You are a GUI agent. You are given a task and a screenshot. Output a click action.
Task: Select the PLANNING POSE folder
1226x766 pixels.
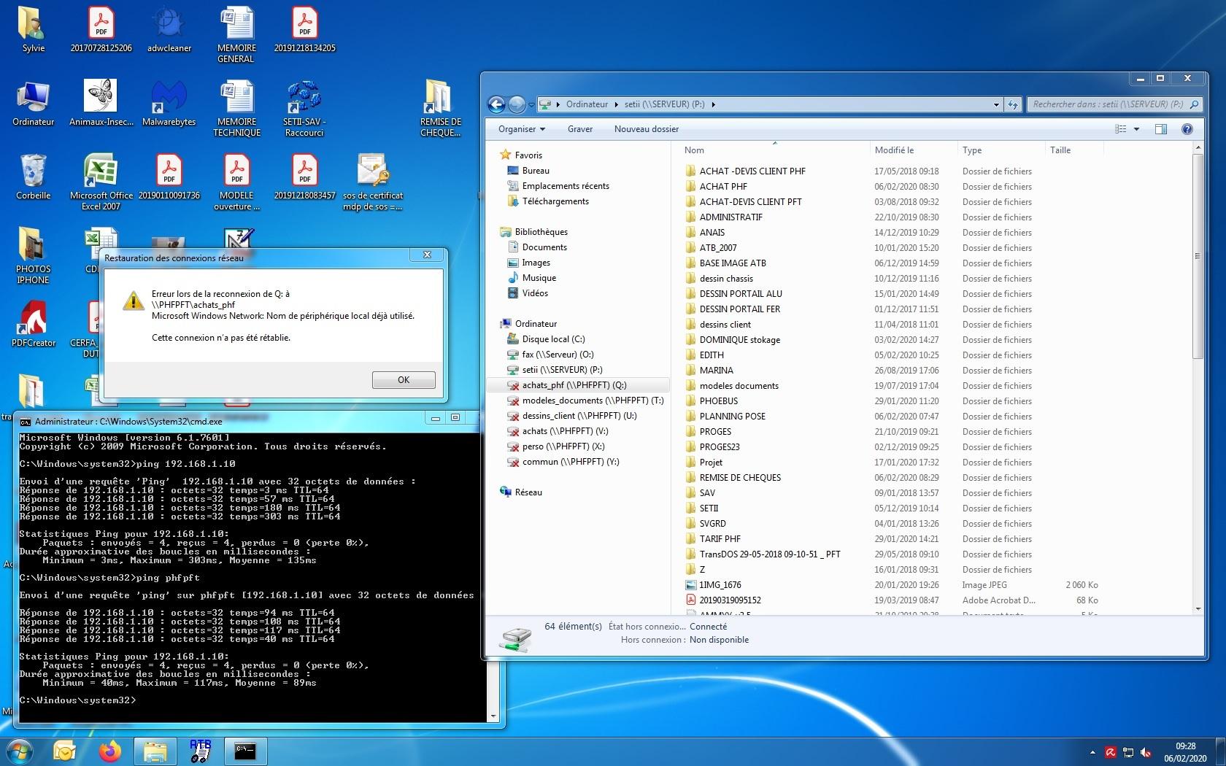coord(732,417)
